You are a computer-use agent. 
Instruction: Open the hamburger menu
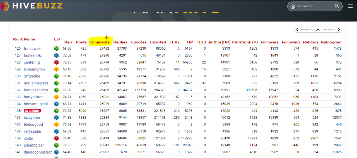point(351,6)
